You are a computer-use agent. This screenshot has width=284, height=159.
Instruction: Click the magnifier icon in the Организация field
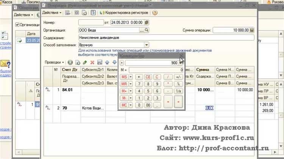click(x=147, y=30)
